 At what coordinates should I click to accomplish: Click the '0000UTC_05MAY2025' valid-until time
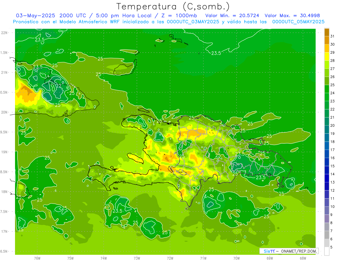tap(298, 21)
